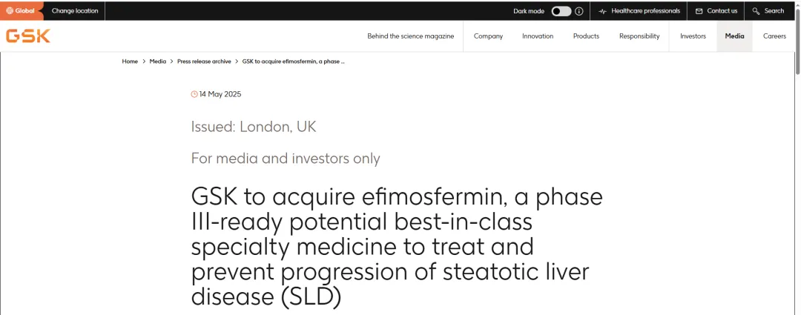Click the Contact us envelope icon
The image size is (801, 315).
click(699, 11)
